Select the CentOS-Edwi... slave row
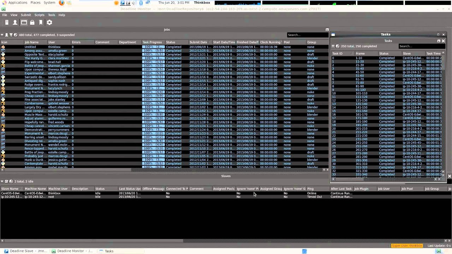452x254 pixels. 226,193
